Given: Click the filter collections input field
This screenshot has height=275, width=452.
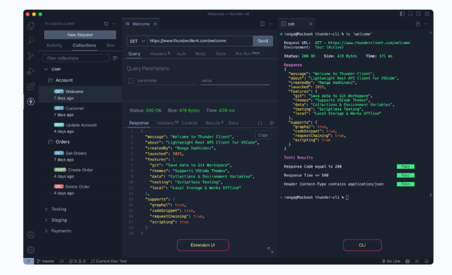Looking at the screenshot, I should (x=77, y=58).
